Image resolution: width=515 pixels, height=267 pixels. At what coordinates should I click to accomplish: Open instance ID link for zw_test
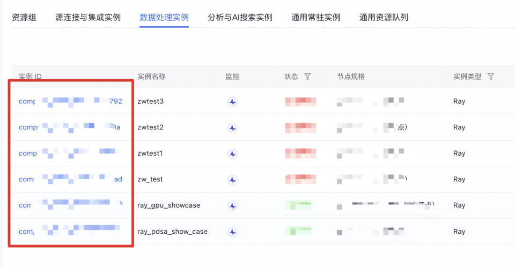coord(70,179)
